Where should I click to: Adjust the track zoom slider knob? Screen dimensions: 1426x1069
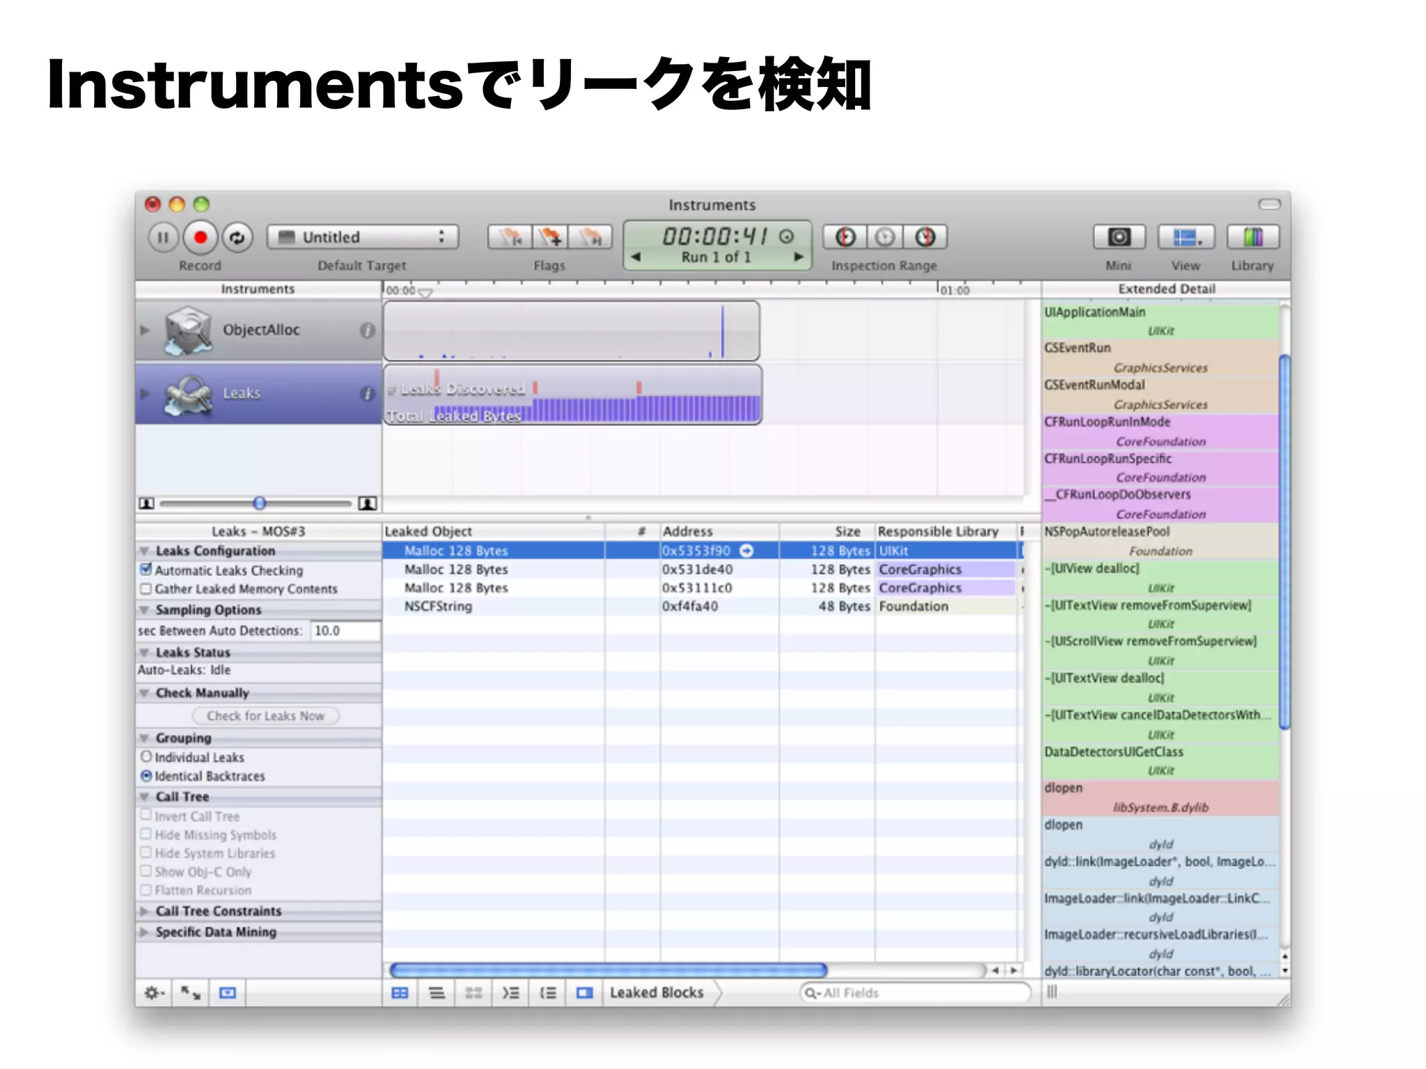260,503
